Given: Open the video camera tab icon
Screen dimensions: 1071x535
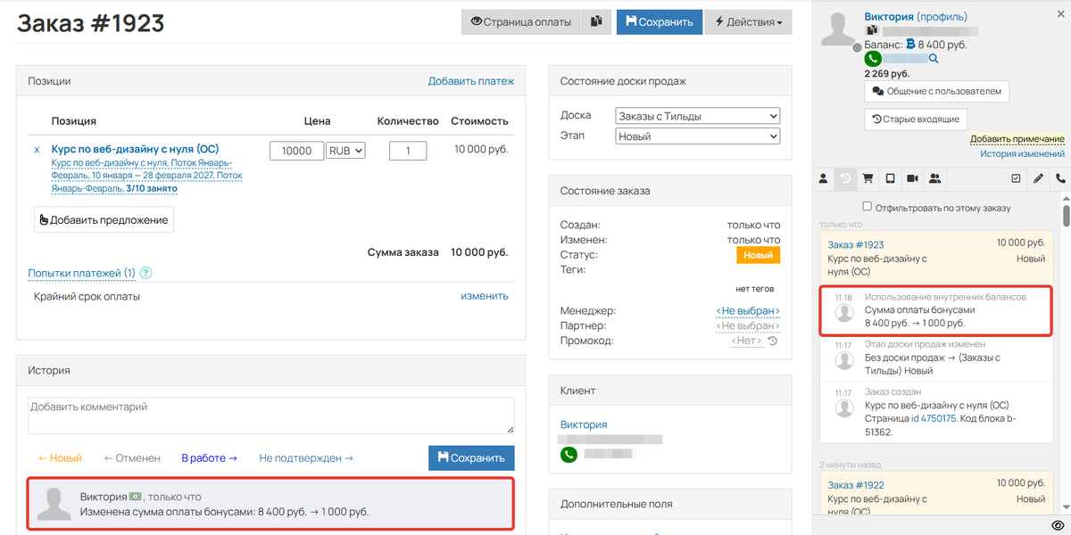Looking at the screenshot, I should click(x=912, y=178).
